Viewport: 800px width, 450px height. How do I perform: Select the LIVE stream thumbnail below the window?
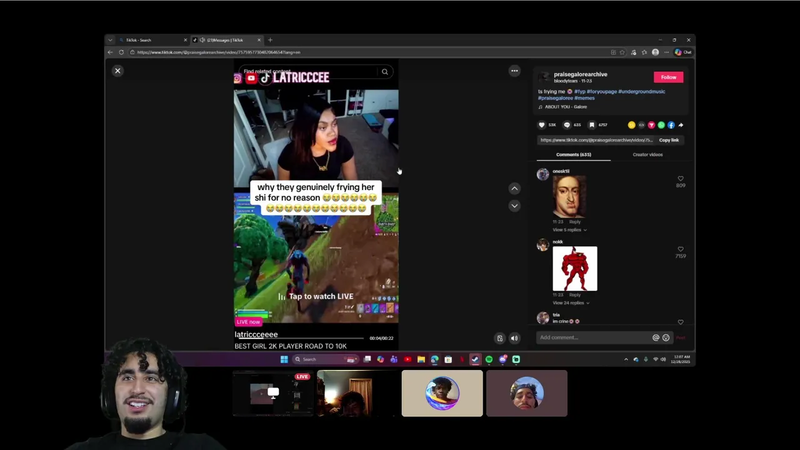pyautogui.click(x=272, y=393)
